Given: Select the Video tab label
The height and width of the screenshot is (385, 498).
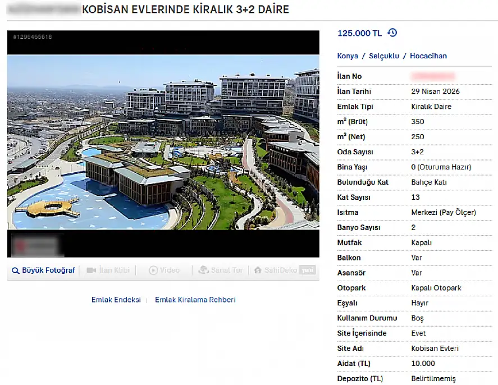Looking at the screenshot, I should pos(170,271).
